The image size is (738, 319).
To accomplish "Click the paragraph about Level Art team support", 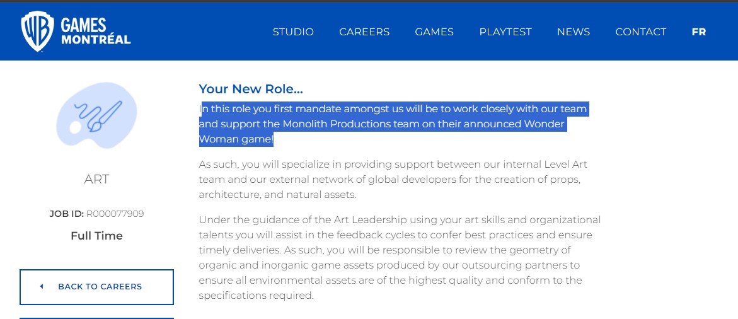I will click(393, 180).
